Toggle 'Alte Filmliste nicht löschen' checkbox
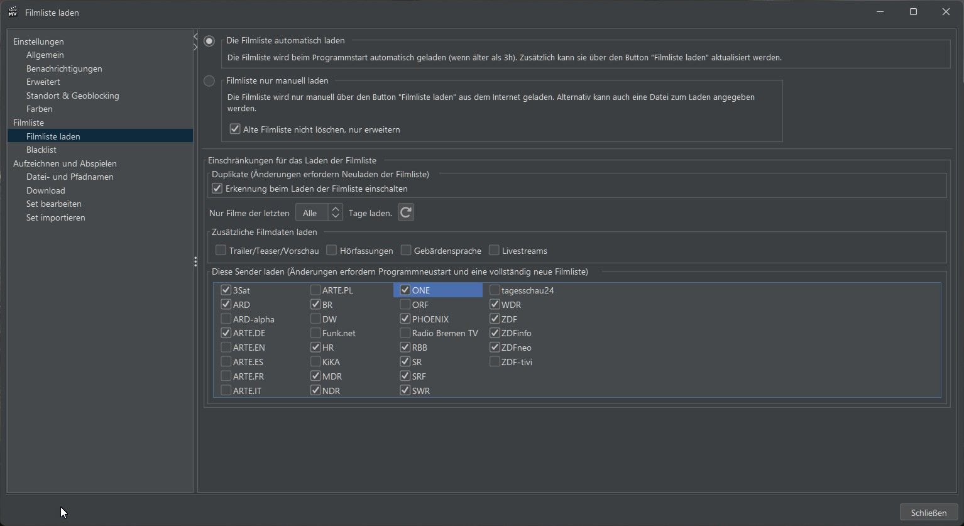 (235, 129)
